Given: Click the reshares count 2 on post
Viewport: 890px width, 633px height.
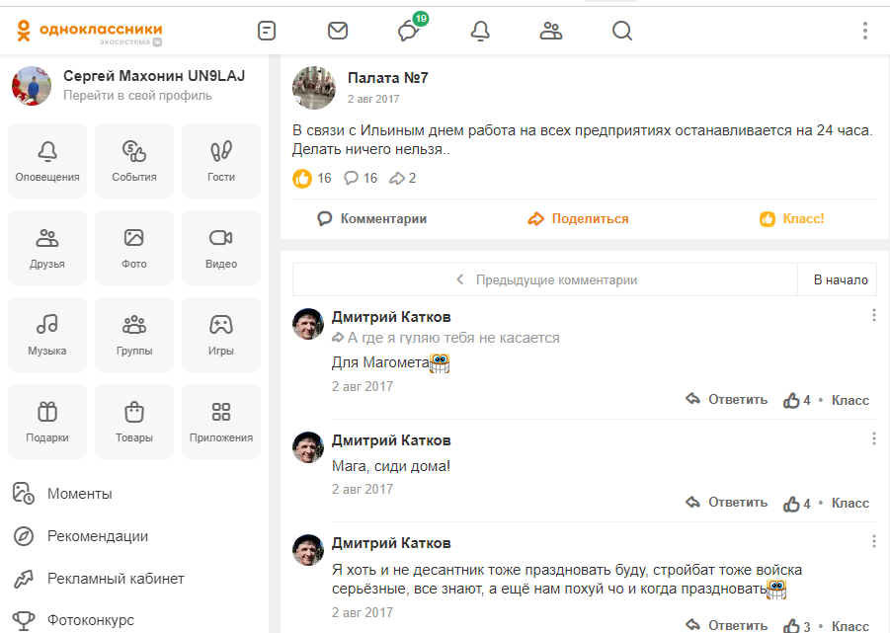Looking at the screenshot, I should coord(402,178).
